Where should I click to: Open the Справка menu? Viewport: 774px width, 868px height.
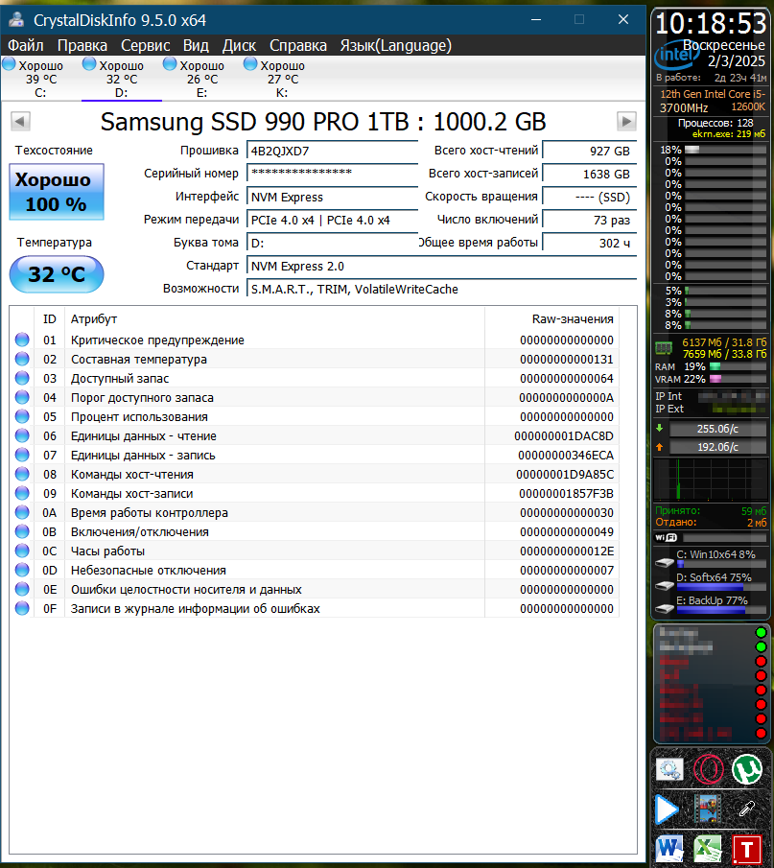coord(298,45)
